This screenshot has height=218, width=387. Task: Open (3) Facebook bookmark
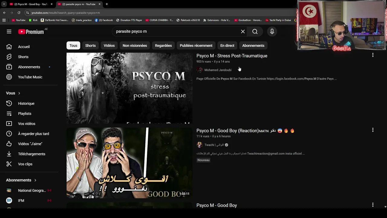[104, 20]
